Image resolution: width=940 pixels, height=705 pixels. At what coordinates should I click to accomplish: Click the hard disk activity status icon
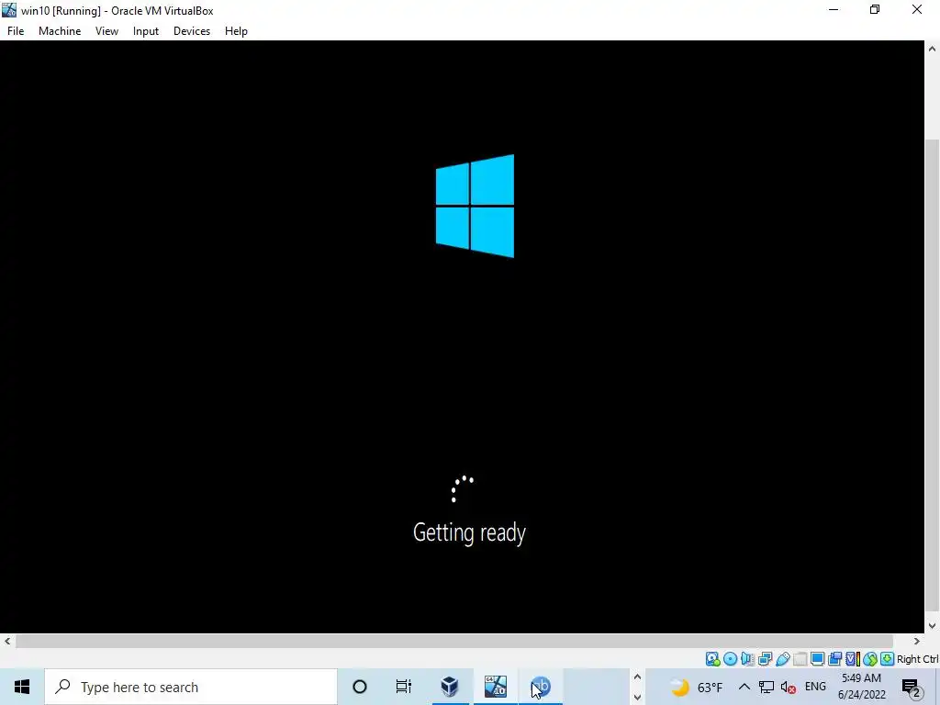tap(712, 659)
